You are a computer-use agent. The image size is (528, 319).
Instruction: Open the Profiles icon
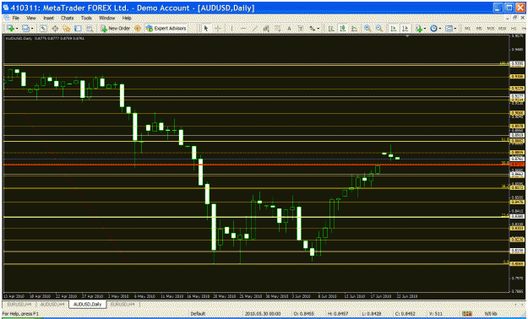25,29
